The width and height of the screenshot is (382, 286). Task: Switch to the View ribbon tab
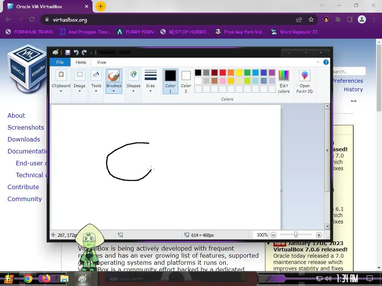pos(101,62)
